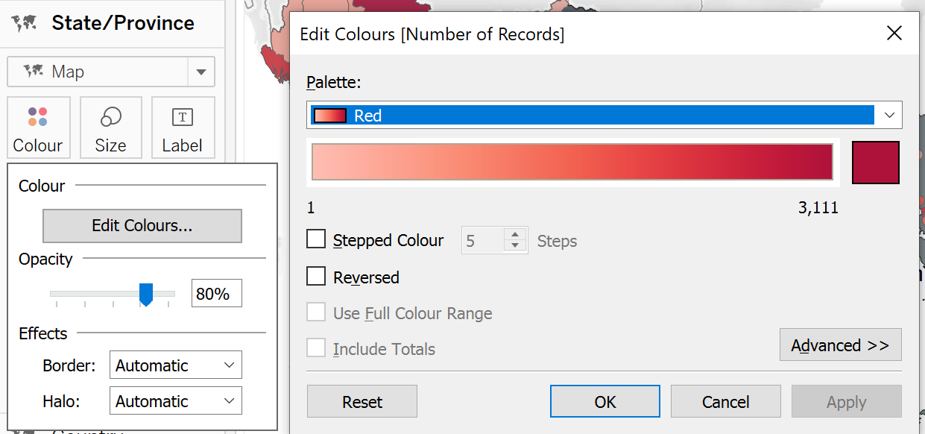This screenshot has height=434, width=925.
Task: Click the Reset button
Action: [362, 402]
